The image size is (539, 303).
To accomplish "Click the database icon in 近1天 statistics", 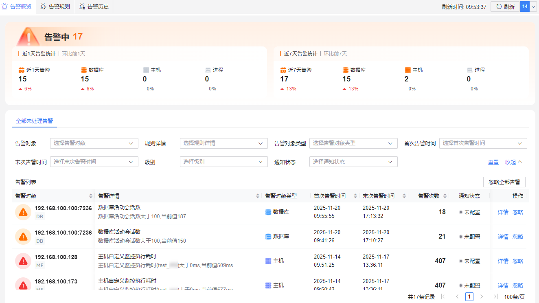I will 84,70.
